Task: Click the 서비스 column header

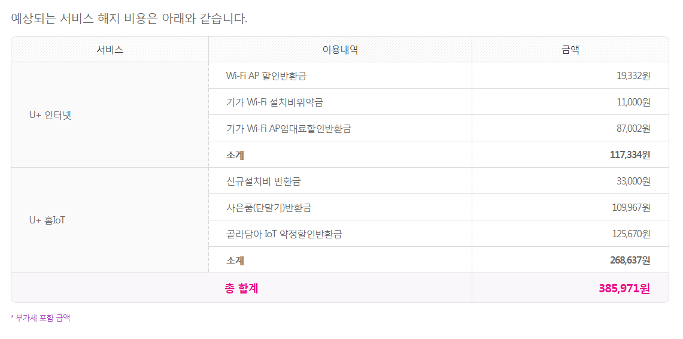Action: (110, 50)
